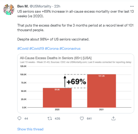Image resolution: width=138 pixels, height=134 pixels.
Task: Open the Ben M. display name
Action: (x=23, y=6)
